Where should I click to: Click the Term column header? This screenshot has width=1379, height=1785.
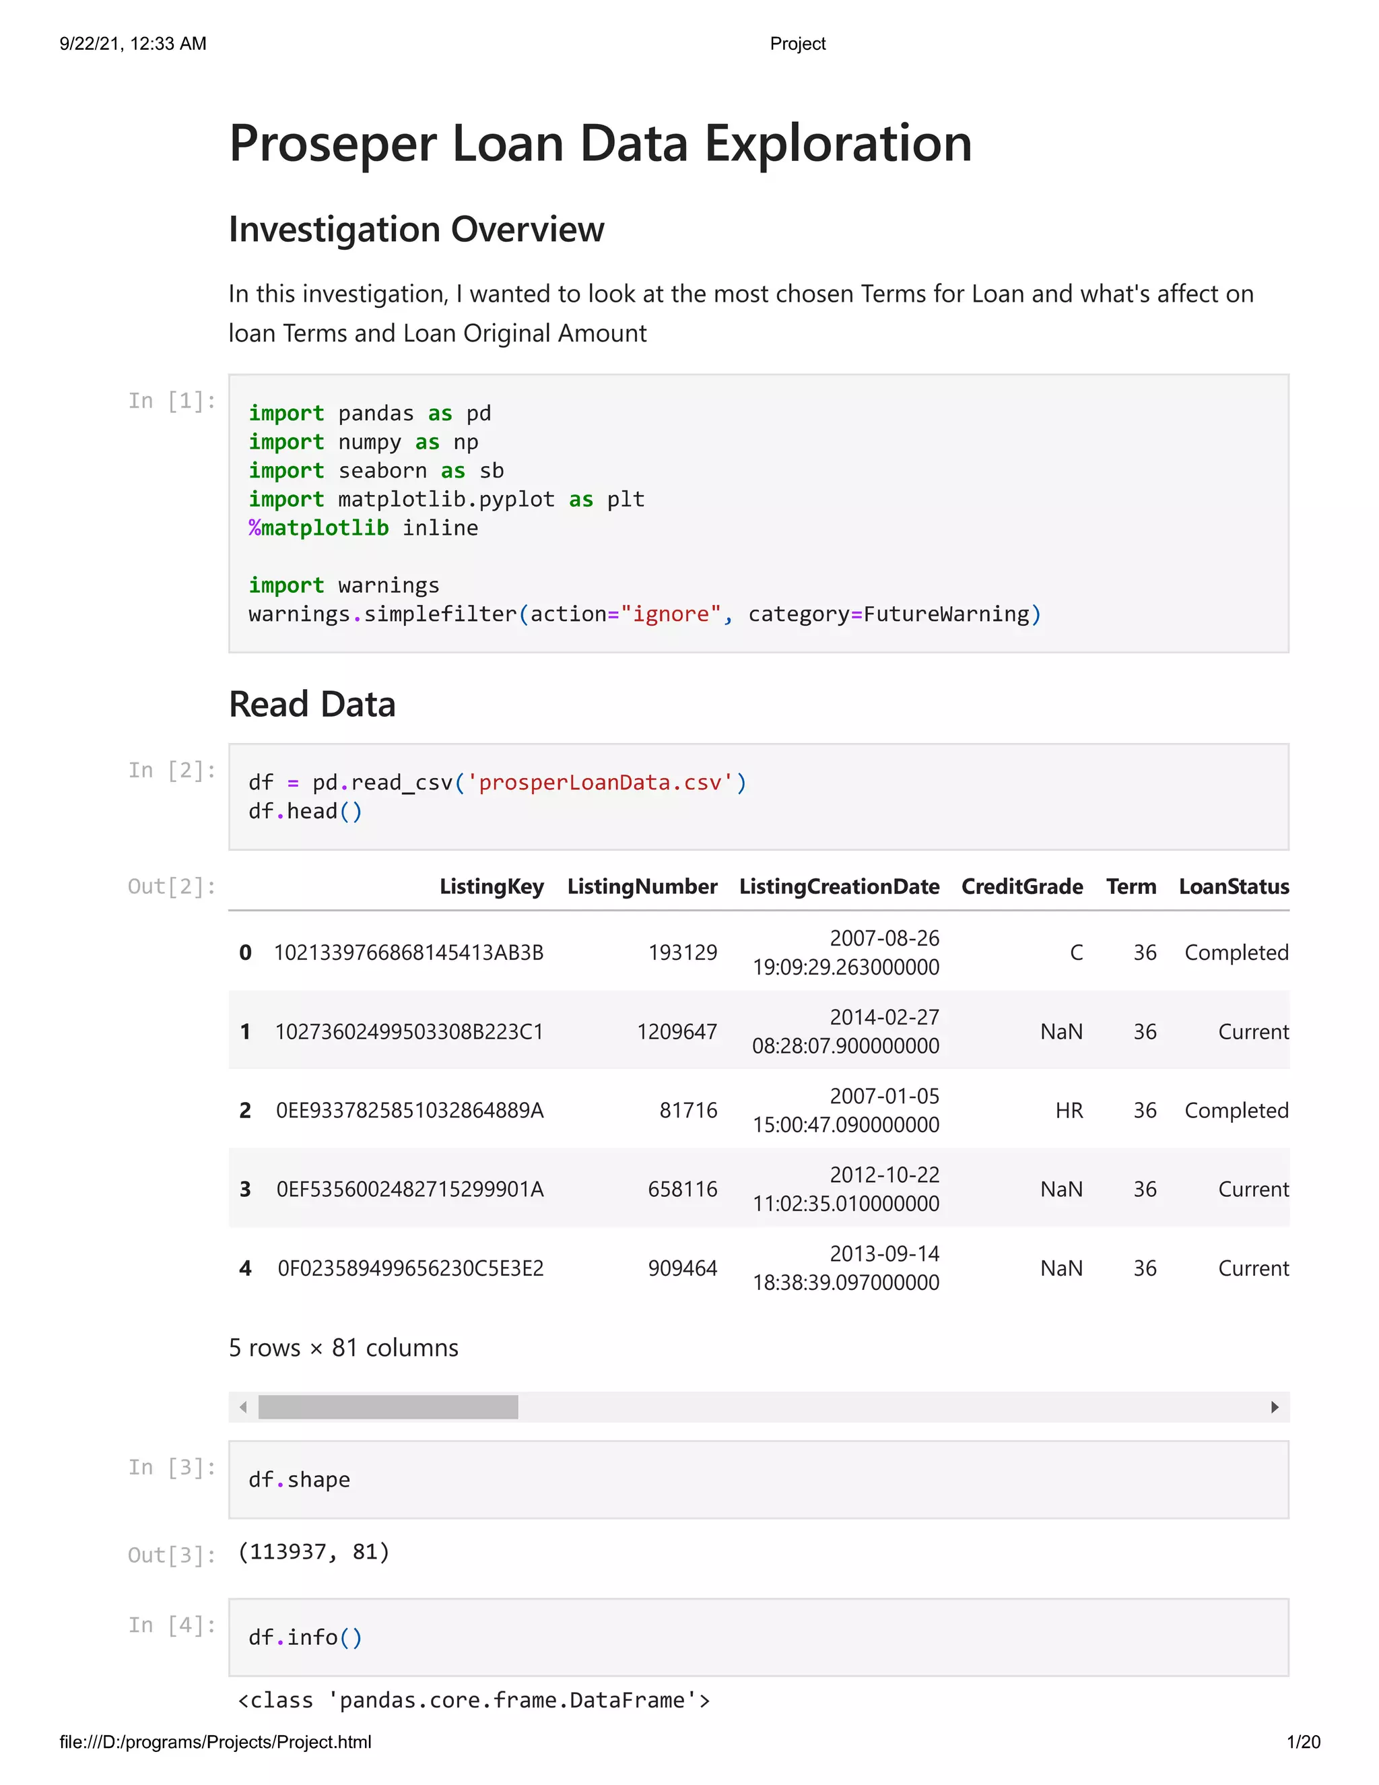pos(1131,887)
